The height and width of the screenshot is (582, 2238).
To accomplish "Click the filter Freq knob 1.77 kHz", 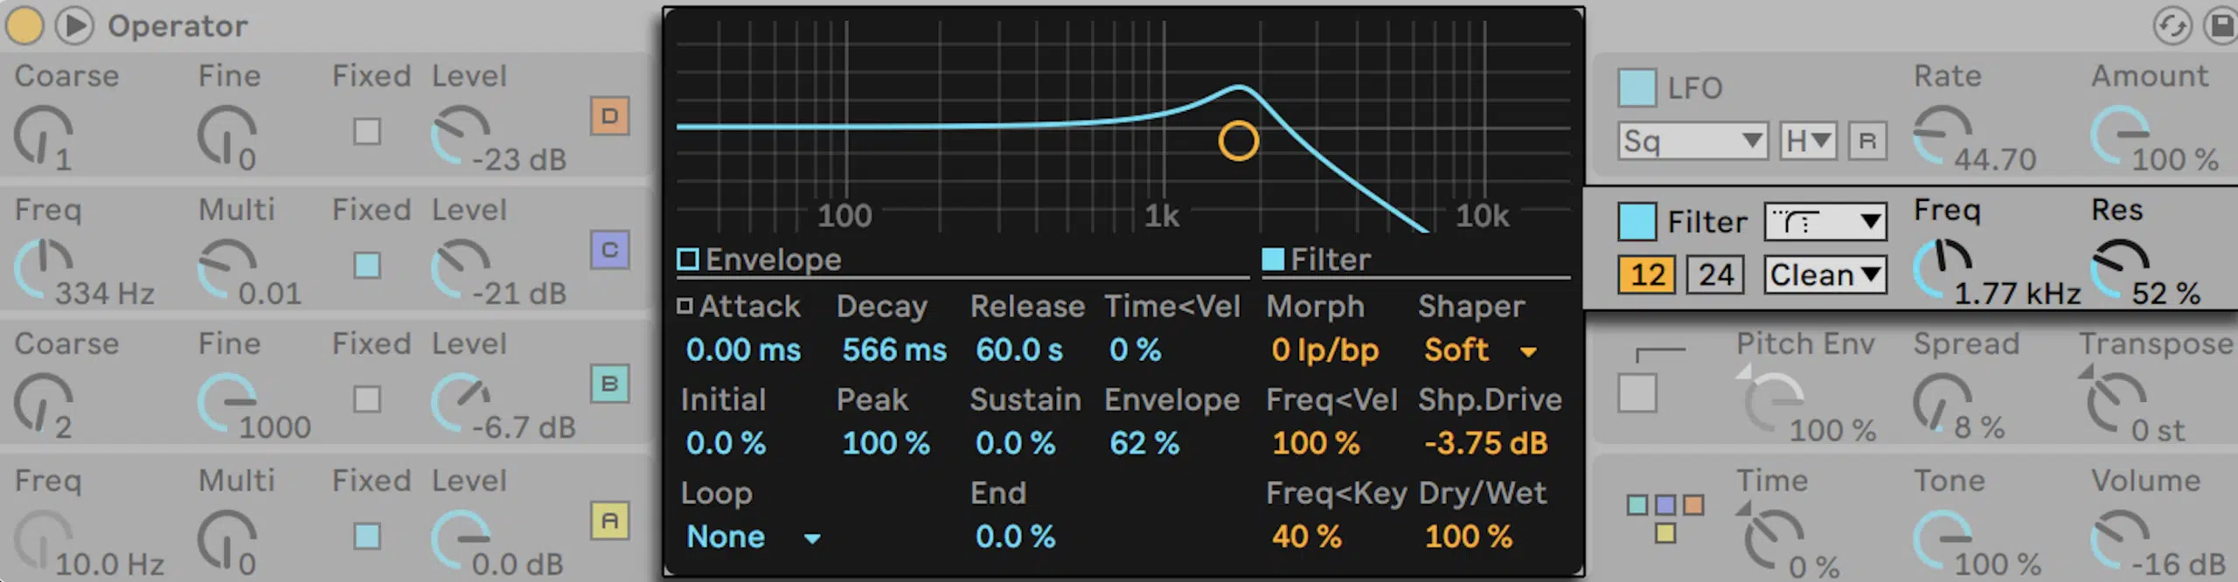I will (x=1942, y=269).
